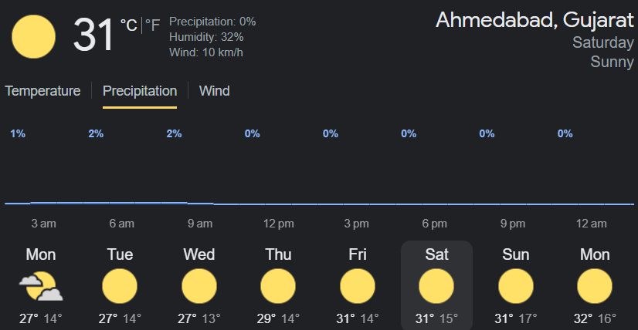The width and height of the screenshot is (638, 330).
Task: Click Sunday's sun forecast icon
Action: coord(516,287)
